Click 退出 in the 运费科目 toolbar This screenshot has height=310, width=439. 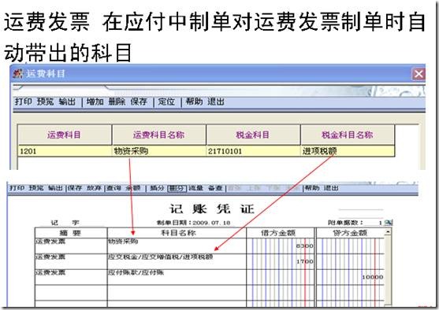pyautogui.click(x=216, y=101)
